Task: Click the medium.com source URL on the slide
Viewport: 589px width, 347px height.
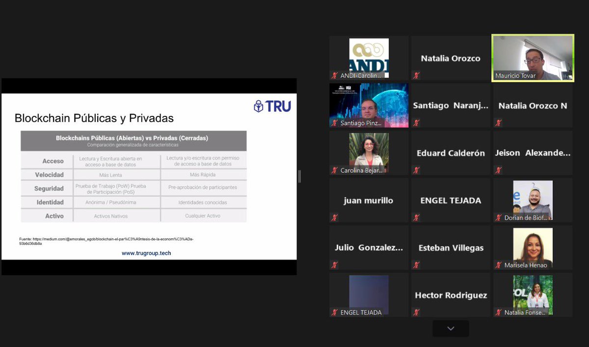Action: 107,240
